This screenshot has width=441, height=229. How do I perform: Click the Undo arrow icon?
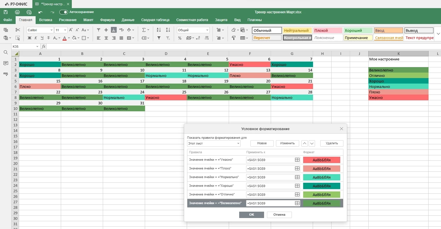tap(41, 12)
